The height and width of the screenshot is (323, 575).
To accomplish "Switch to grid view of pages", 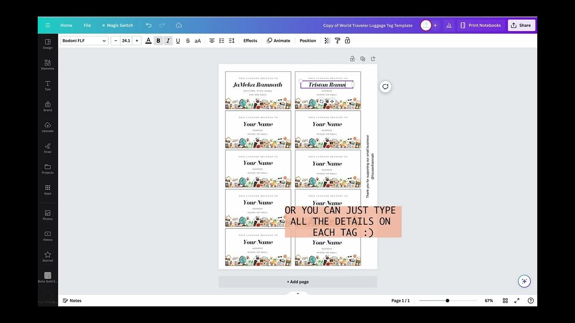I will (505, 301).
